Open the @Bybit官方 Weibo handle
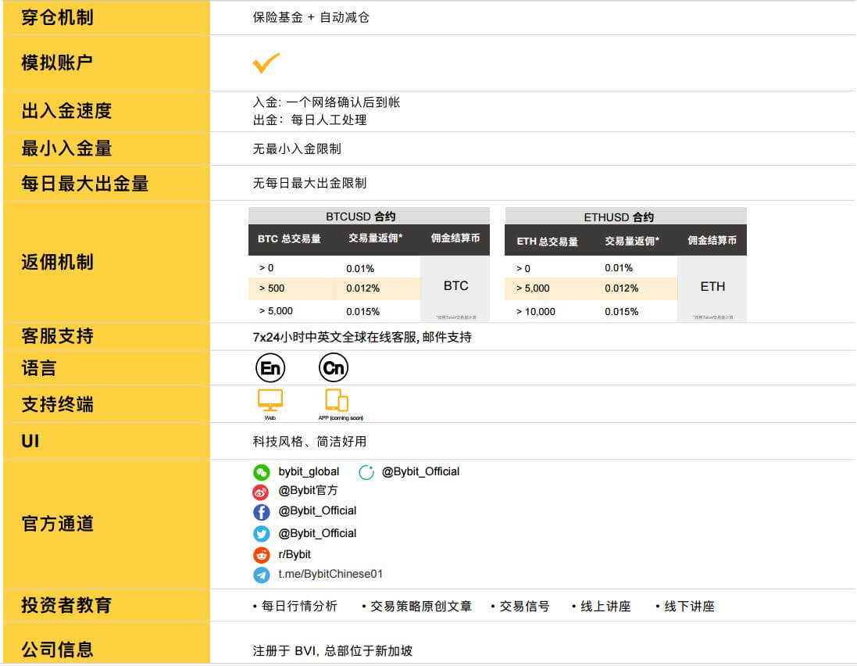The width and height of the screenshot is (857, 666). click(x=308, y=490)
